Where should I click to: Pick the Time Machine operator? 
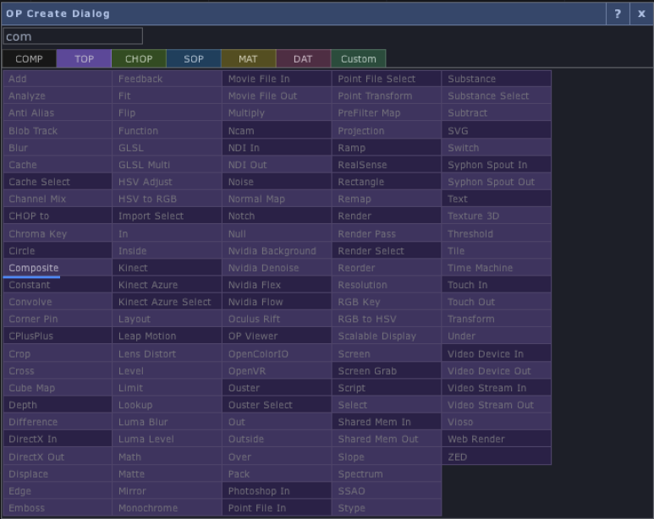[497, 268]
